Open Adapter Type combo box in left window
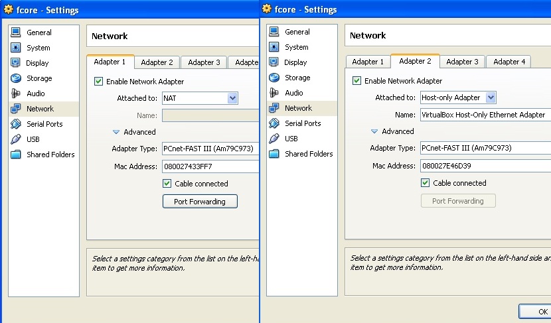 (210, 149)
